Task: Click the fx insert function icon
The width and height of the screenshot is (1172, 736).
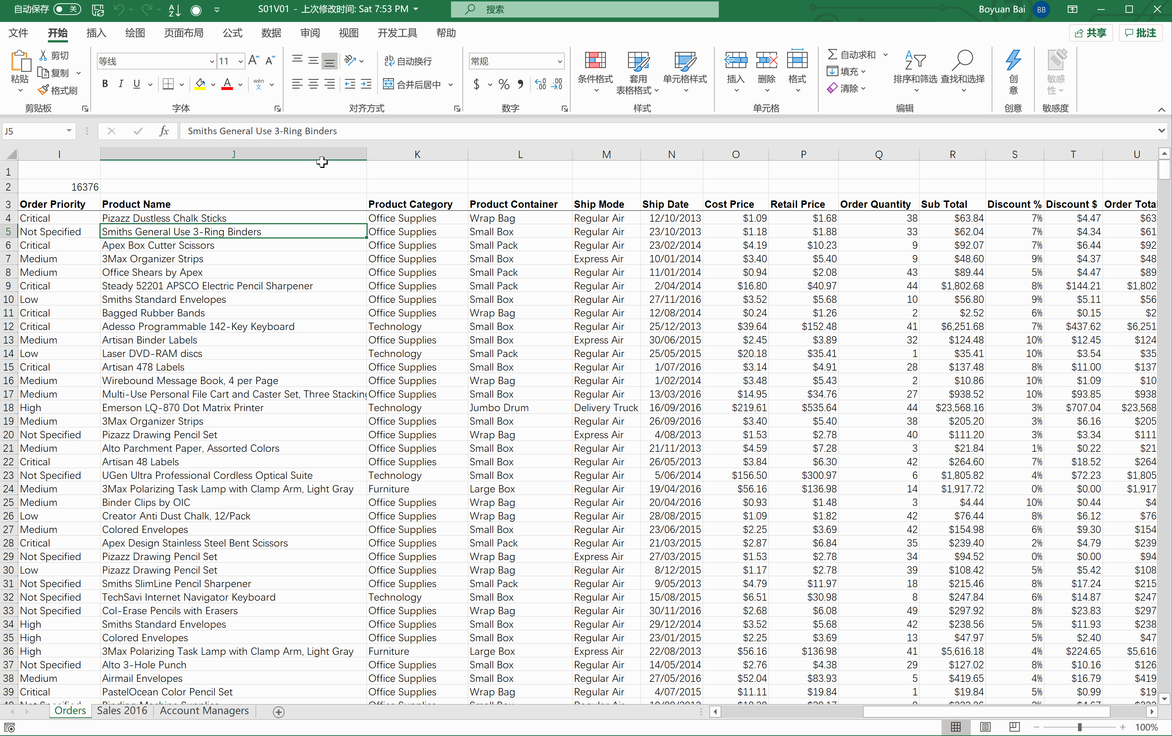Action: [x=164, y=131]
